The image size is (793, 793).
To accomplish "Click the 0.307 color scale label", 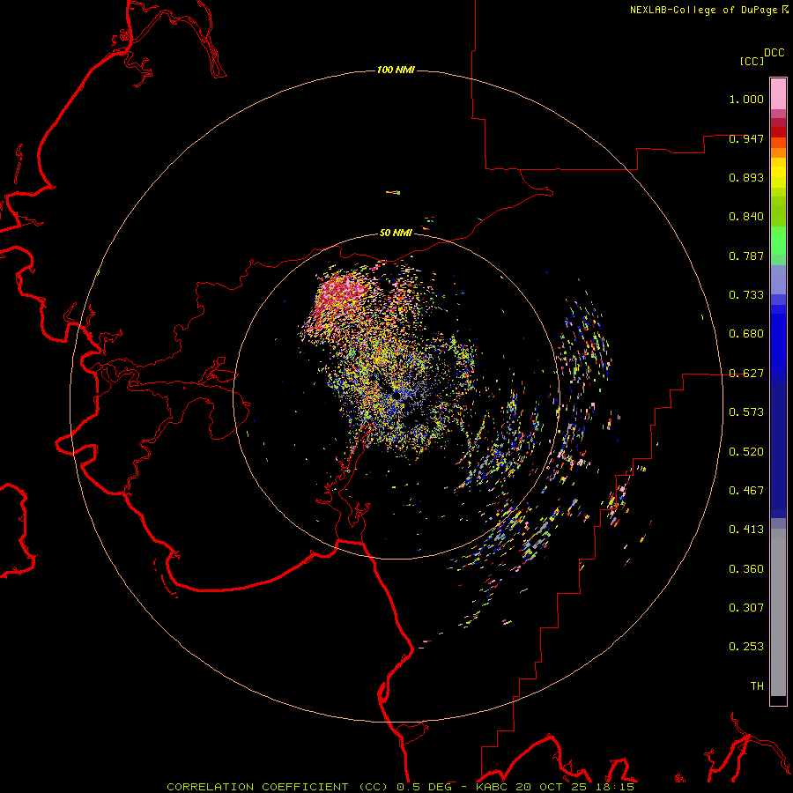I will pyautogui.click(x=746, y=608).
